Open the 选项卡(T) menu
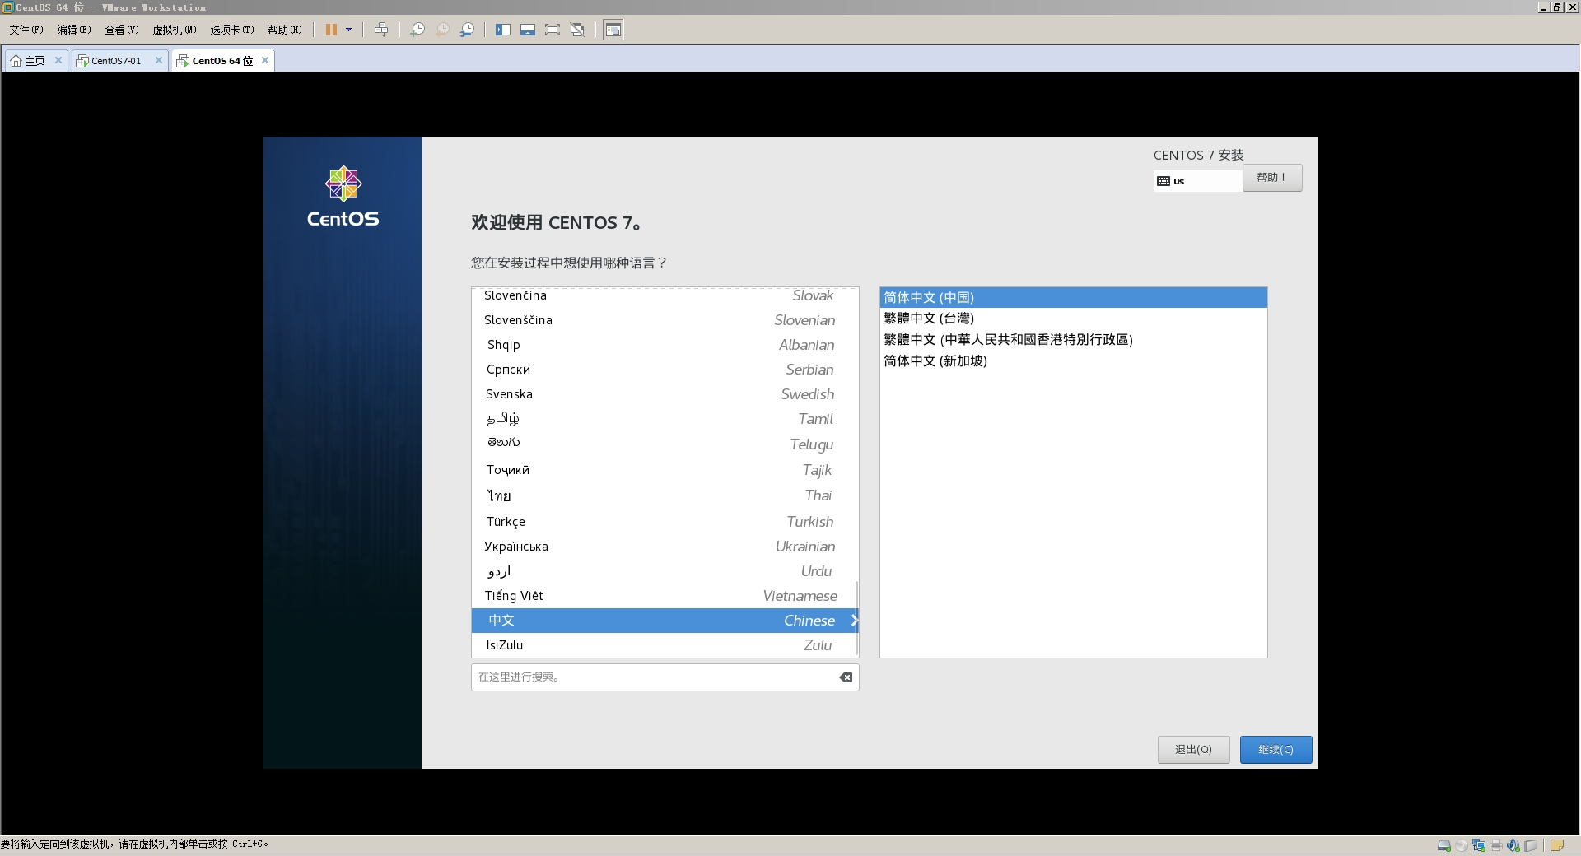 [x=232, y=30]
